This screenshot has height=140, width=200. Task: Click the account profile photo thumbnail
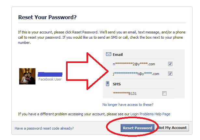coord(27,76)
